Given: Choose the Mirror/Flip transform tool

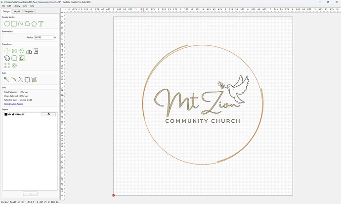Looking at the screenshot, I should coord(29,51).
